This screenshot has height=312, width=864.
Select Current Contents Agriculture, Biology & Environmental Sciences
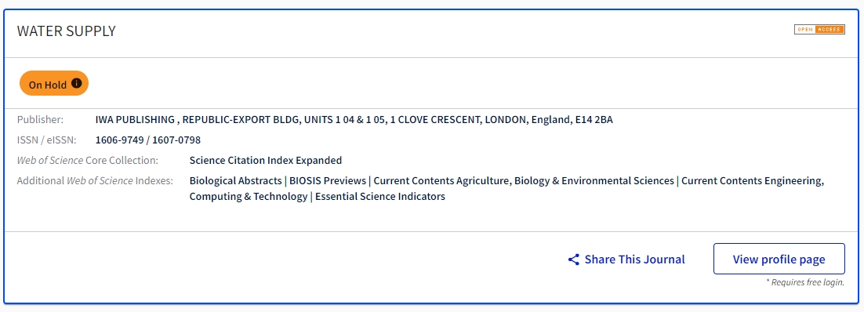pyautogui.click(x=524, y=181)
